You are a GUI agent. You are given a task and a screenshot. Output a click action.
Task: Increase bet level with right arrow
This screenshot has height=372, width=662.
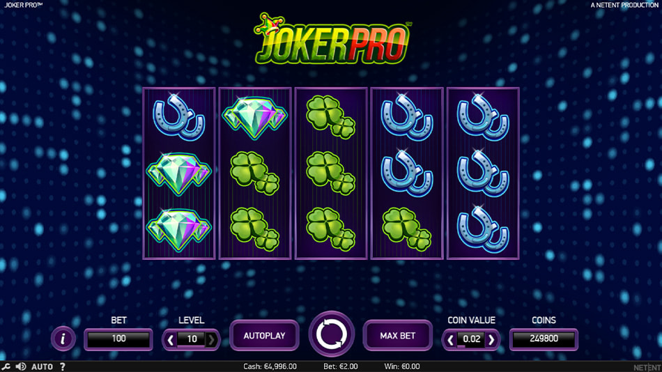click(212, 339)
